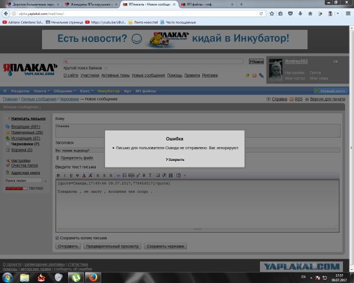
Task: Open Windows Start menu
Action: (7, 277)
